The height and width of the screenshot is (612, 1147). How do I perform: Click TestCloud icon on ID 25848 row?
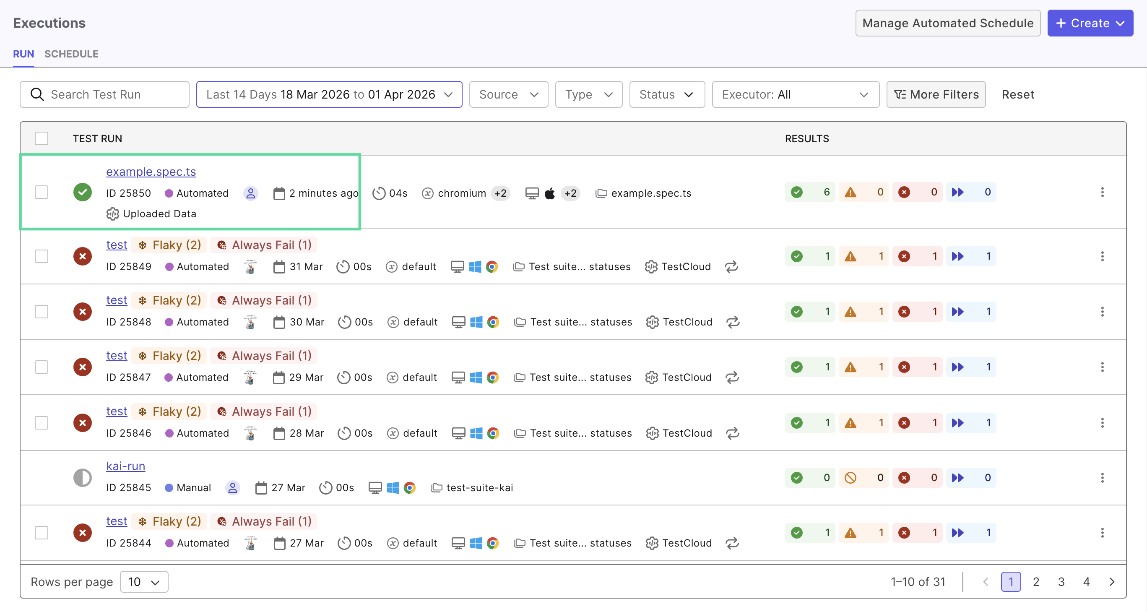click(652, 322)
